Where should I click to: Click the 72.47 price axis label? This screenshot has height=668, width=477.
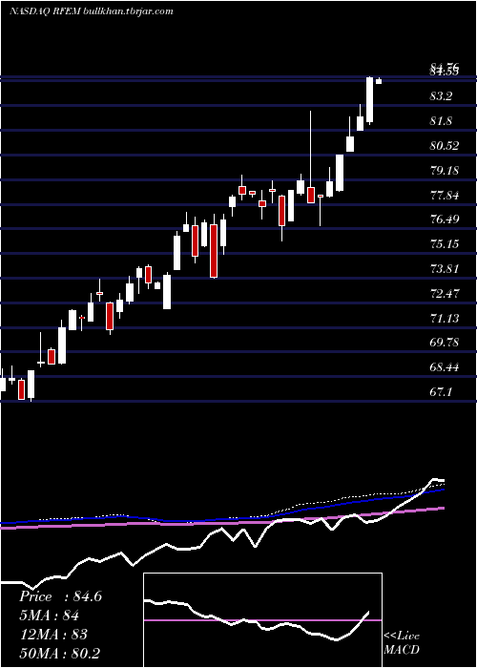pyautogui.click(x=445, y=294)
